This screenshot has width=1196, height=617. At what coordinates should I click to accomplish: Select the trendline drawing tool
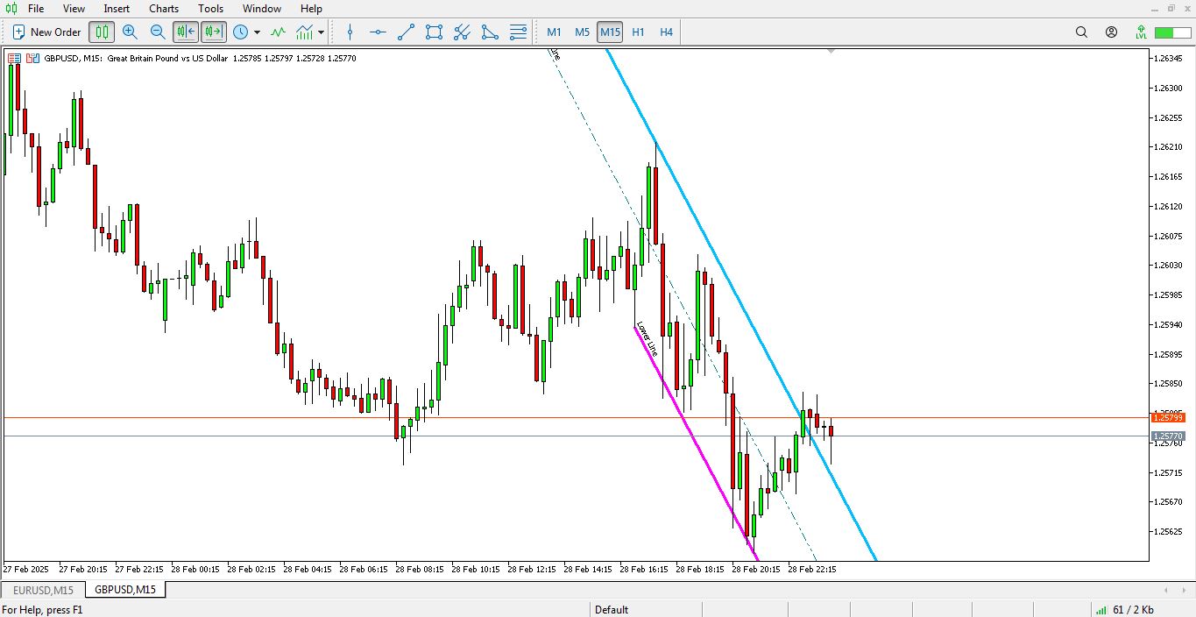406,32
